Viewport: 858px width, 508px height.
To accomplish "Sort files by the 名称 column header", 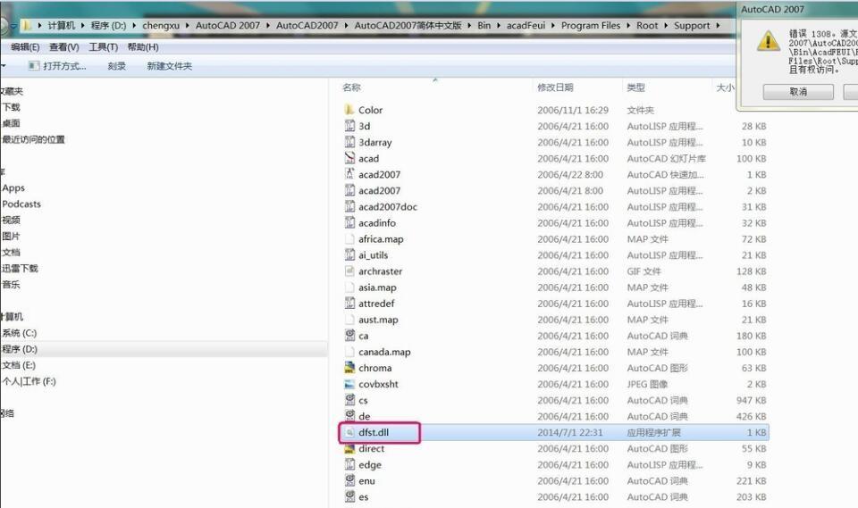I will click(352, 87).
